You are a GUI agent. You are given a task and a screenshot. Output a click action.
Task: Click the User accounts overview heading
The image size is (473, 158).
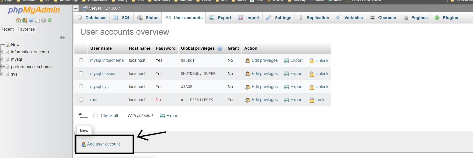click(x=125, y=32)
